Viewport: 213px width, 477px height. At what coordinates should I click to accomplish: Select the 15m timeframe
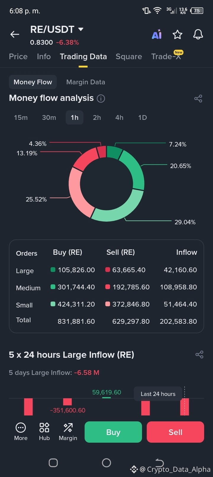tap(21, 117)
